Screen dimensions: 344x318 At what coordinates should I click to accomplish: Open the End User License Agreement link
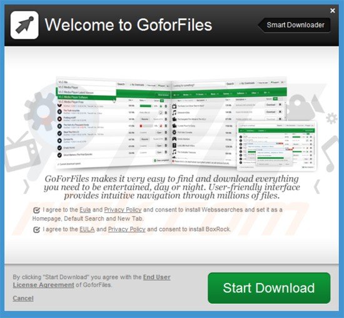[92, 281]
